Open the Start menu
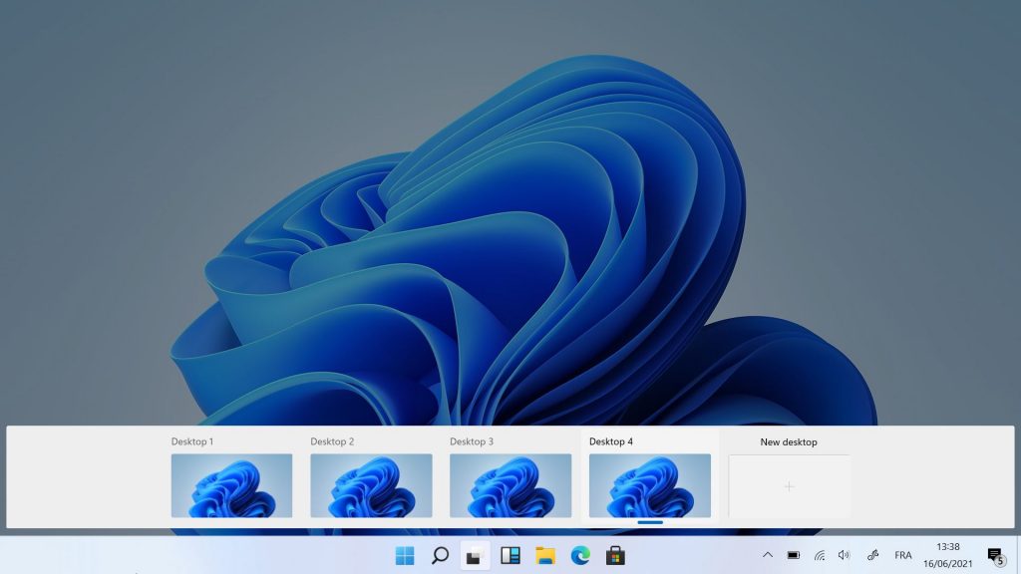The width and height of the screenshot is (1021, 574). 406,556
